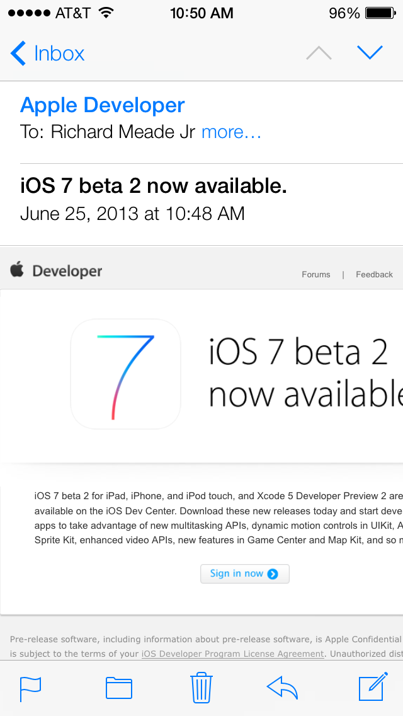The height and width of the screenshot is (716, 403).
Task: Tap the Apple logo in email header
Action: pyautogui.click(x=17, y=270)
